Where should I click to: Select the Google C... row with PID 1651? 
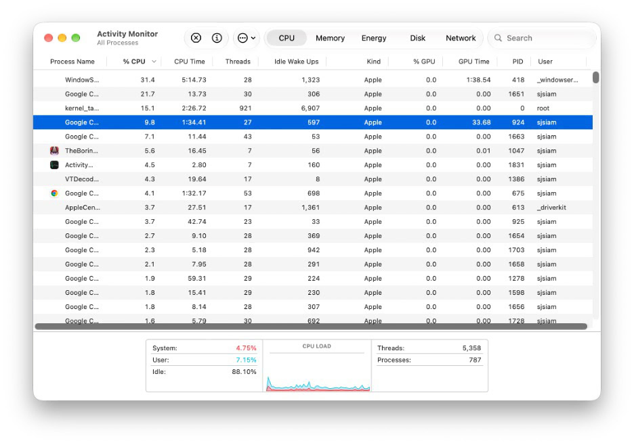click(x=313, y=94)
